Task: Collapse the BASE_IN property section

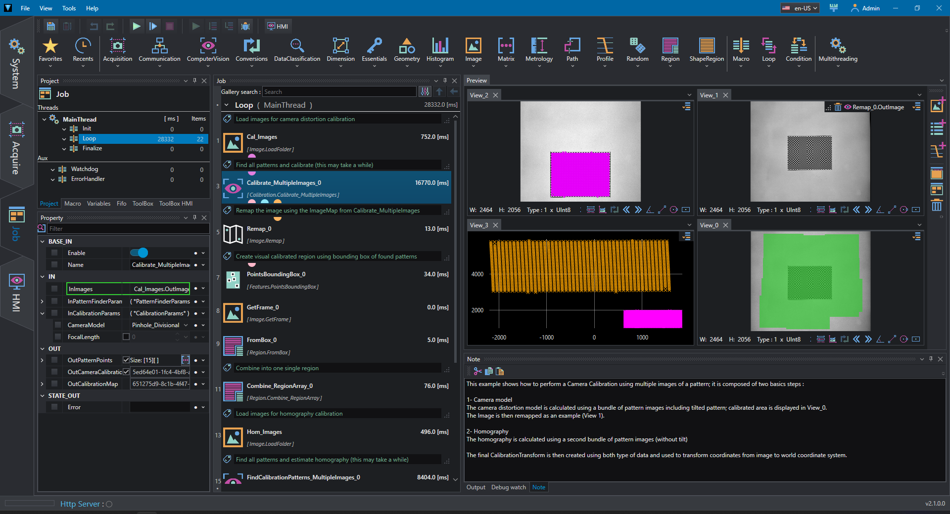Action: (x=43, y=242)
